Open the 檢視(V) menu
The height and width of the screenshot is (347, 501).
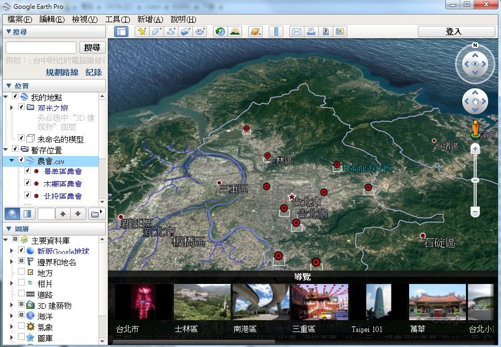tap(85, 20)
